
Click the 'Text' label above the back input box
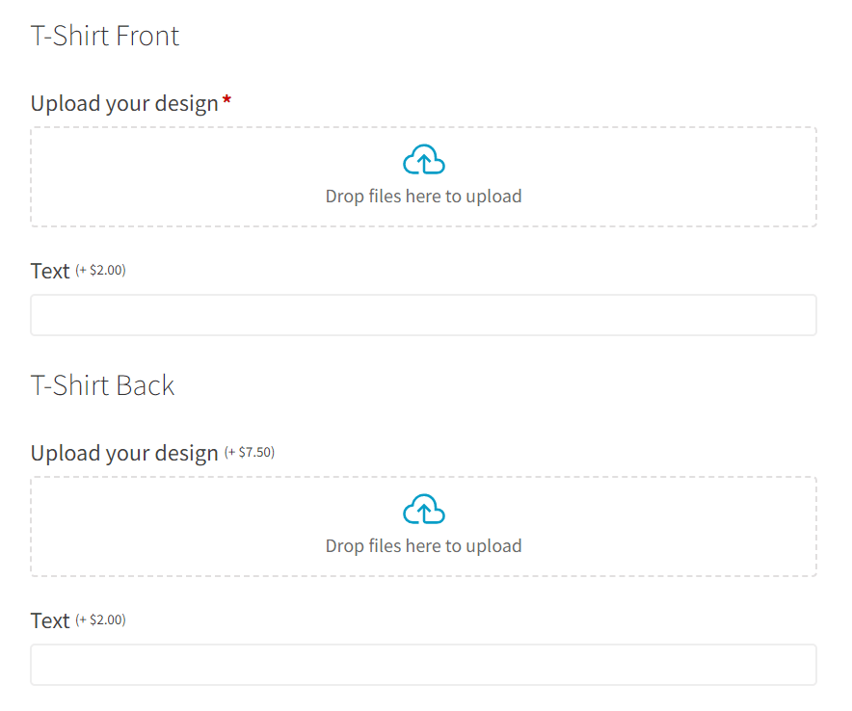[x=50, y=619]
